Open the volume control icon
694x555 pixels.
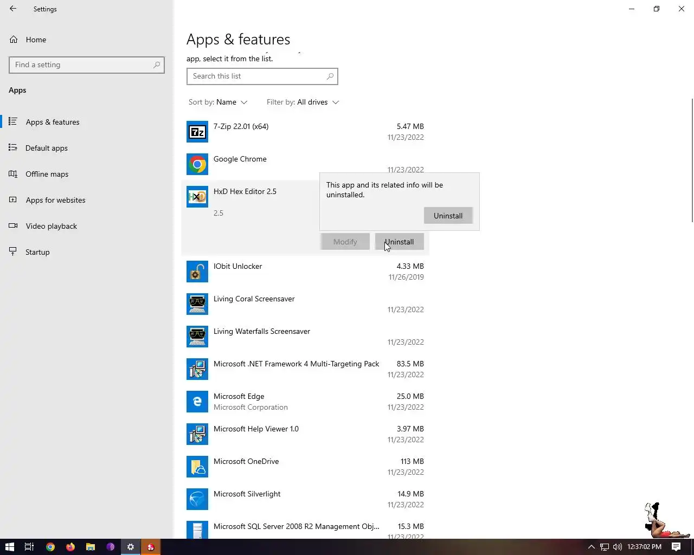tap(617, 547)
